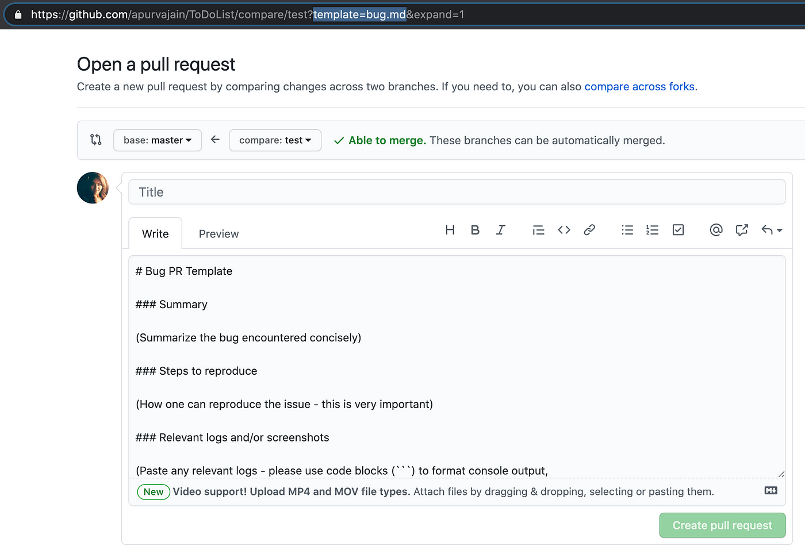Switch to the Preview tab

pos(218,234)
